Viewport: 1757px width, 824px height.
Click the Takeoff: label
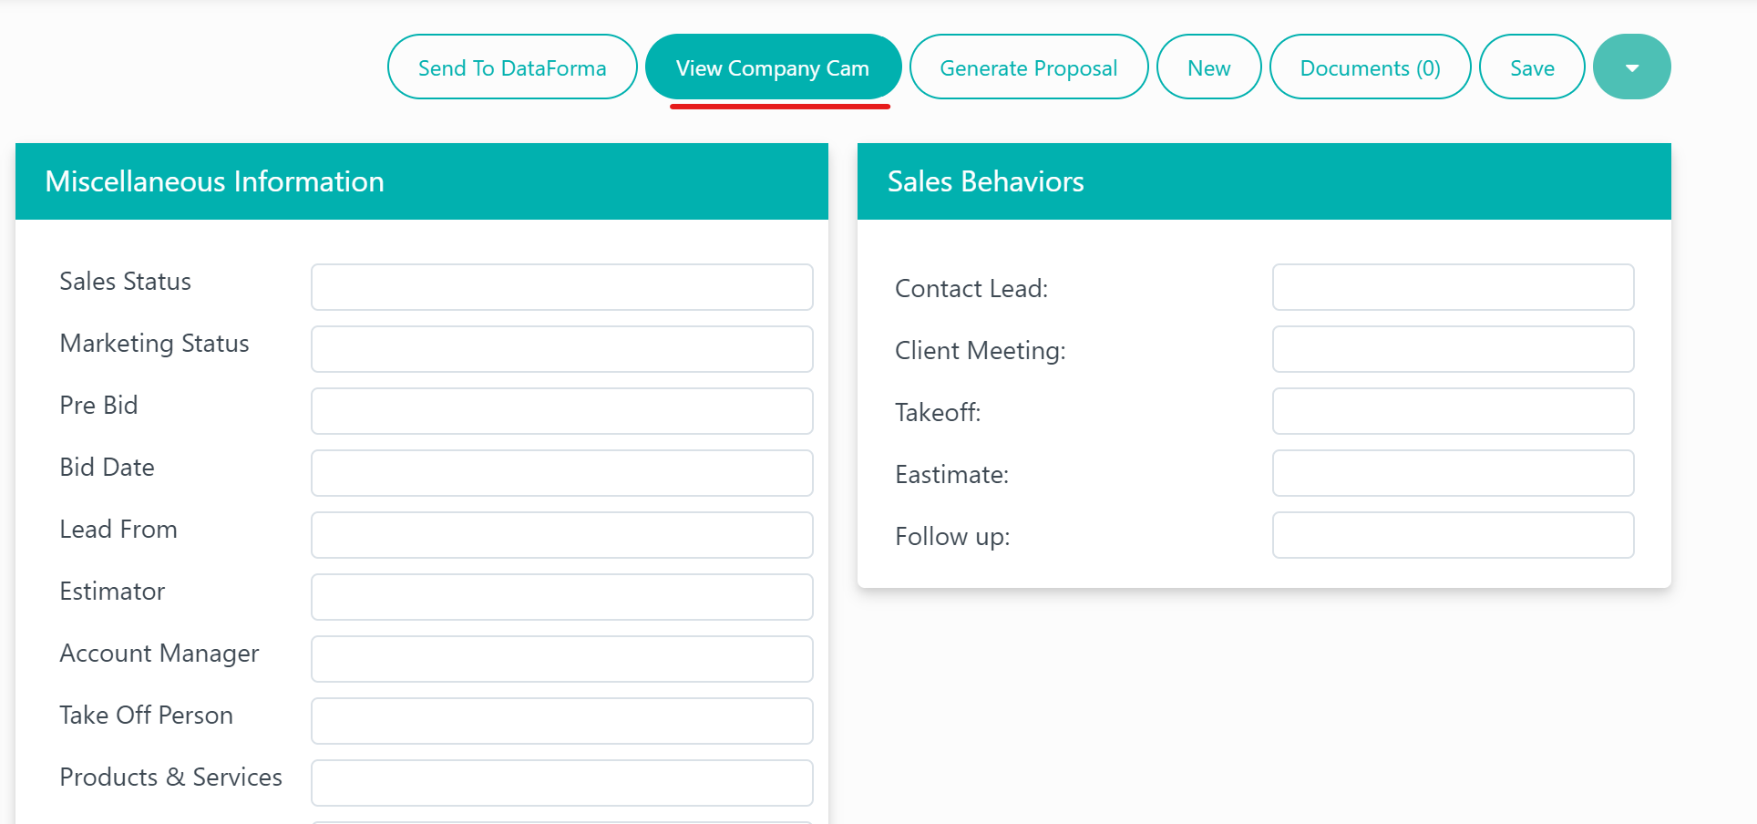938,413
